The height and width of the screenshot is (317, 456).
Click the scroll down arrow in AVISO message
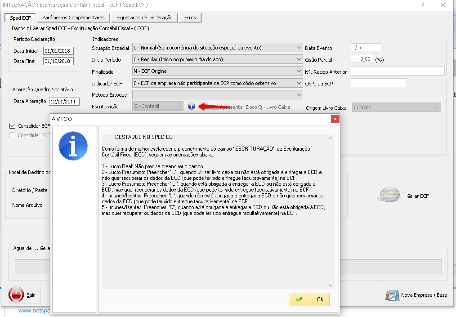tap(331, 285)
